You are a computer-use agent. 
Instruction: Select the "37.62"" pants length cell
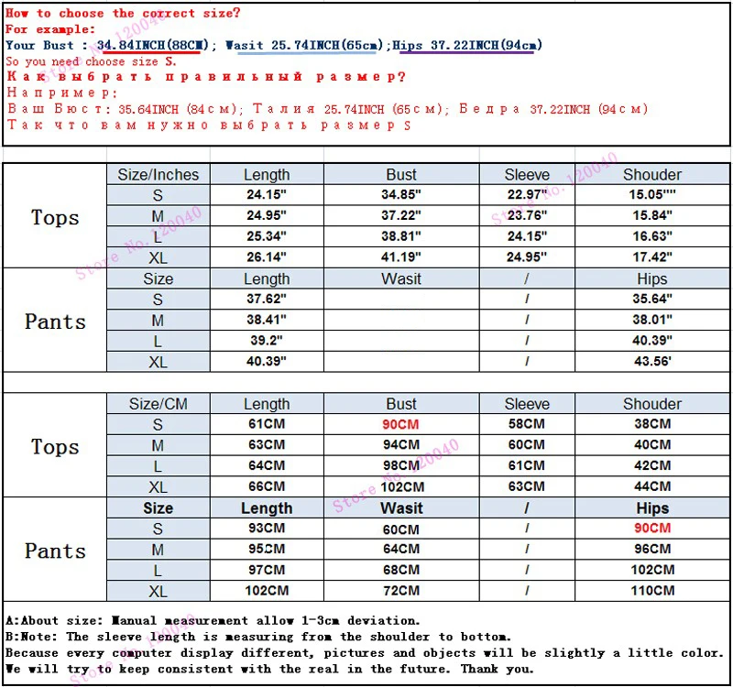pos(267,299)
